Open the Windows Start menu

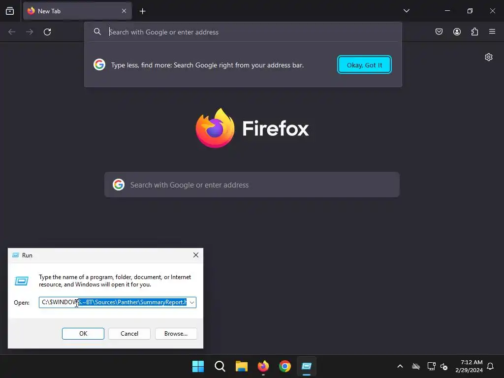click(198, 366)
